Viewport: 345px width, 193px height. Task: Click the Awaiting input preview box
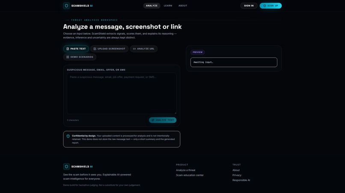pyautogui.click(x=234, y=62)
